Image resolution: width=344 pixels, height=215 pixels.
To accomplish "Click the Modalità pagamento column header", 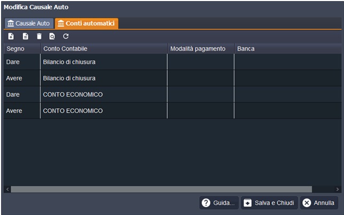I will pyautogui.click(x=200, y=49).
